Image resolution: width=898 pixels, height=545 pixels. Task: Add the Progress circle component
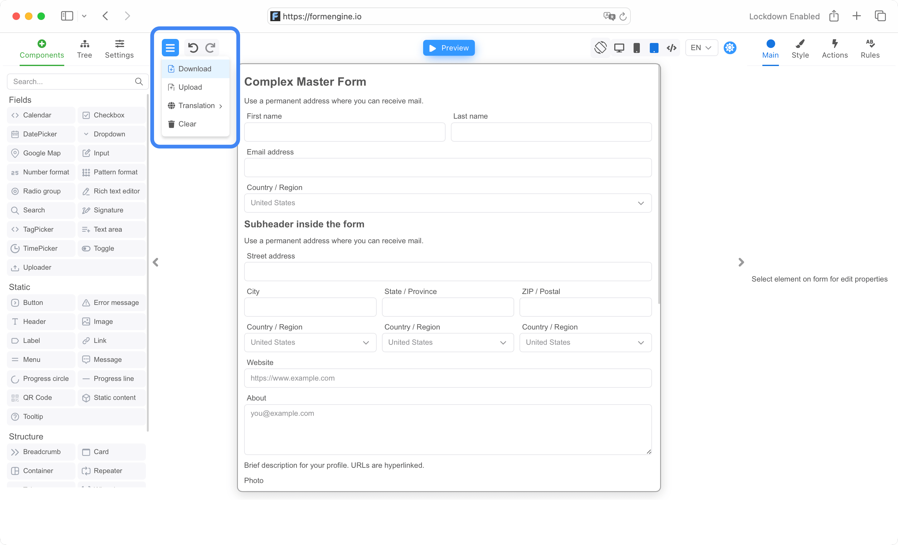[41, 379]
